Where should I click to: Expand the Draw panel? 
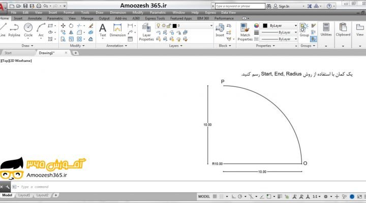click(x=27, y=46)
